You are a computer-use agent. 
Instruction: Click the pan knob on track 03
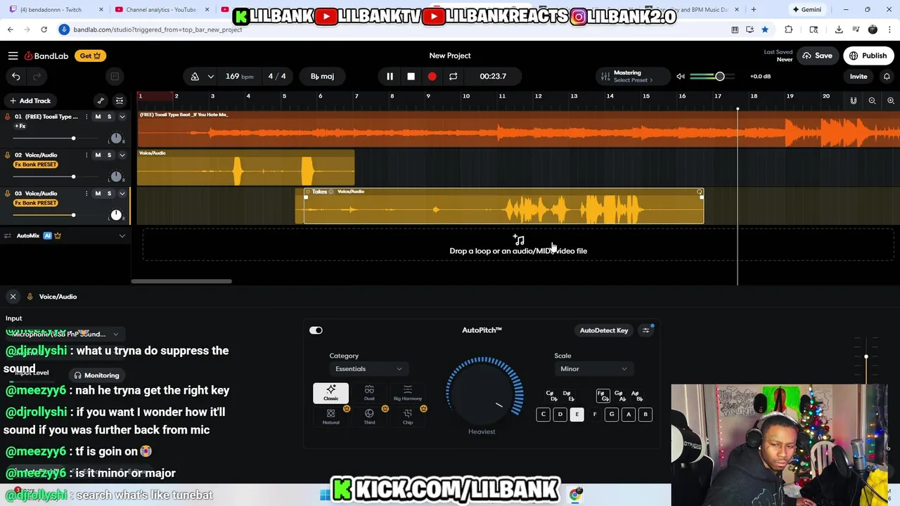tap(116, 215)
